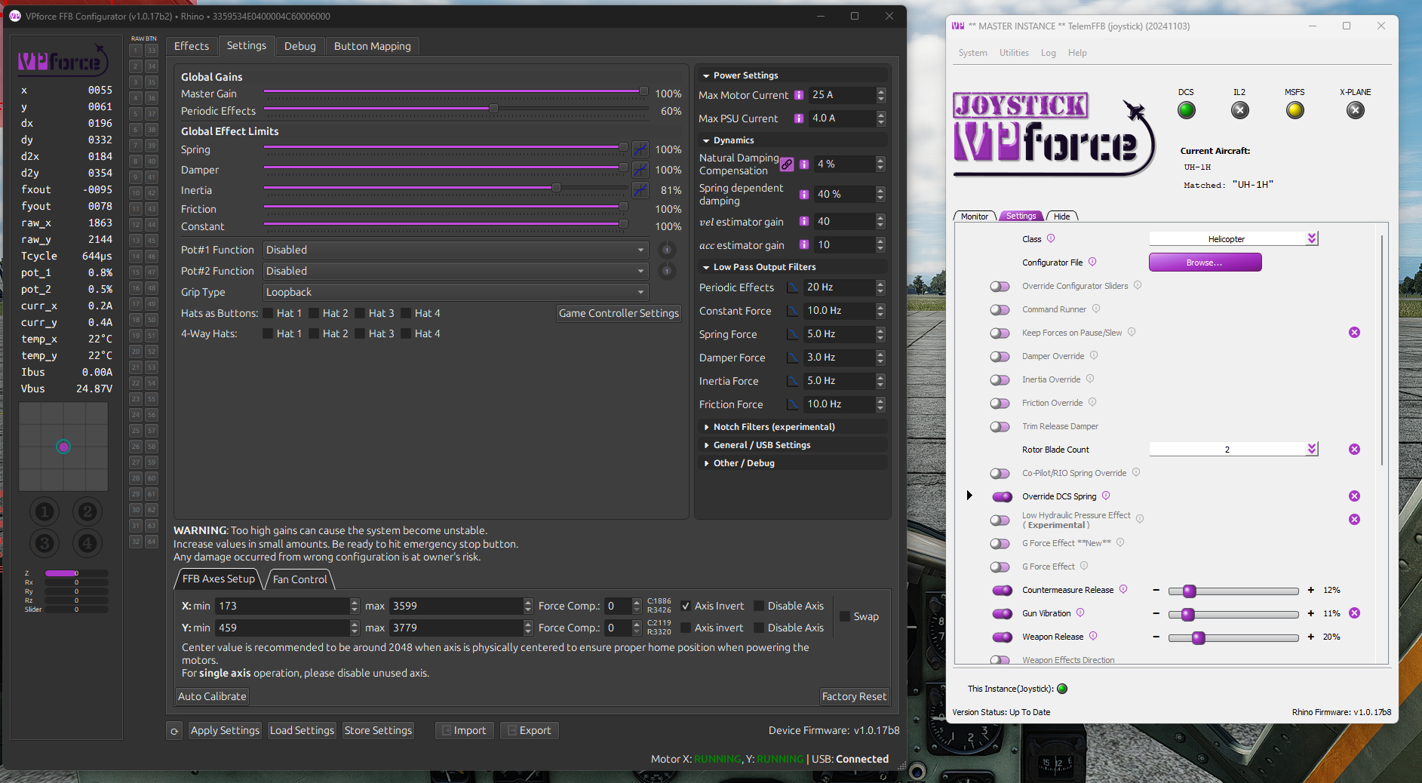Viewport: 1422px width, 783px height.
Task: Click the X min axis input field
Action: click(282, 606)
